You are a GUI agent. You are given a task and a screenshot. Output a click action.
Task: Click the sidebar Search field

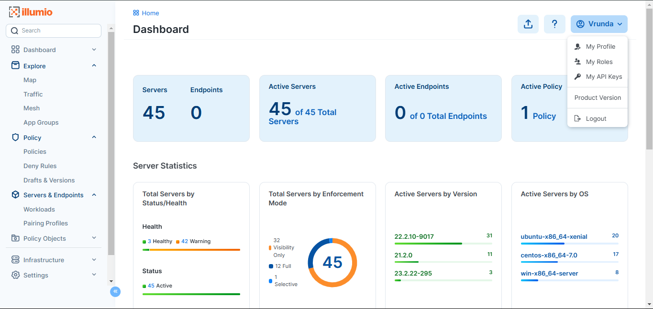pyautogui.click(x=54, y=31)
